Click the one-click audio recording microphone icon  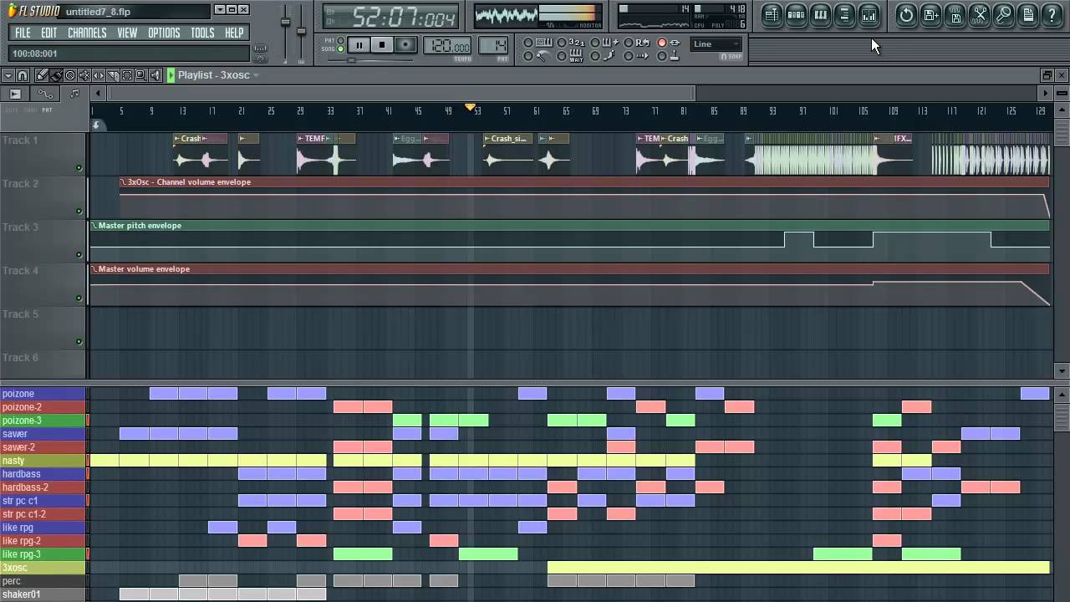point(1004,14)
